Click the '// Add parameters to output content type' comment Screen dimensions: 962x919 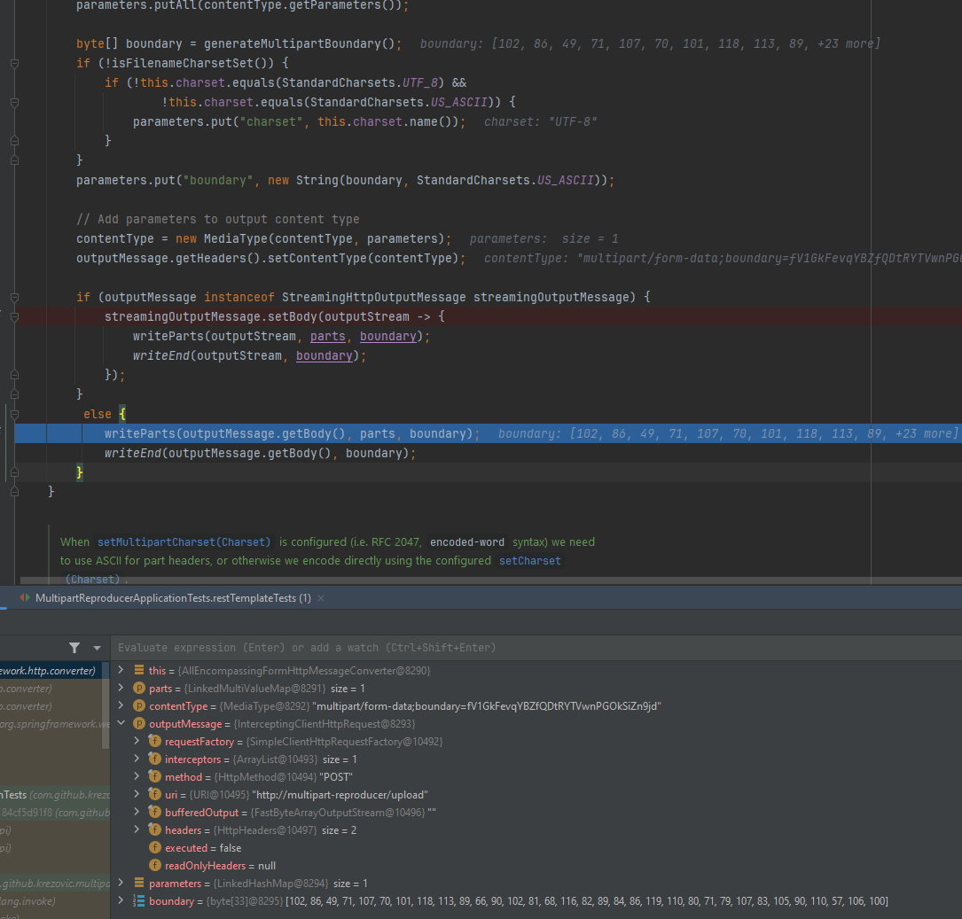click(x=218, y=219)
